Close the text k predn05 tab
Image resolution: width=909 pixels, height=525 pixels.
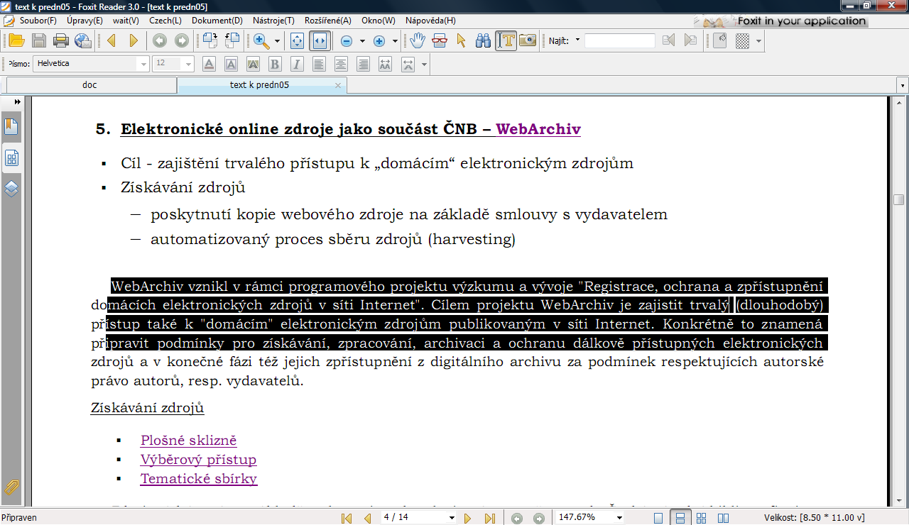pos(338,86)
